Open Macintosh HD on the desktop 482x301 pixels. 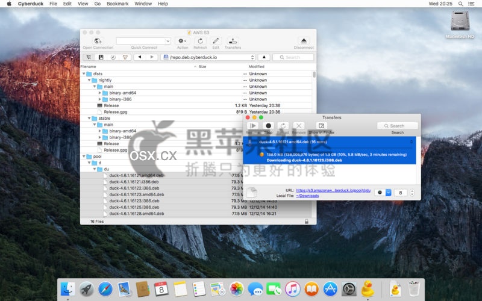point(460,22)
